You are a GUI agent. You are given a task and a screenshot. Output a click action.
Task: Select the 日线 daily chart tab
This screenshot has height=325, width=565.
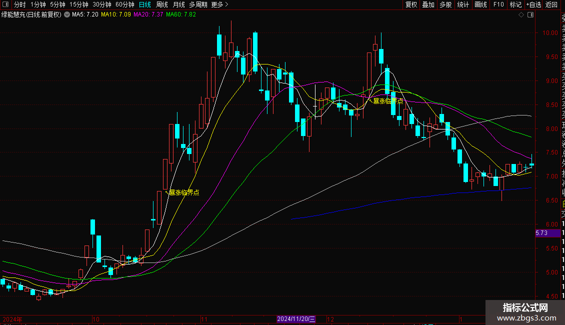(x=145, y=4)
